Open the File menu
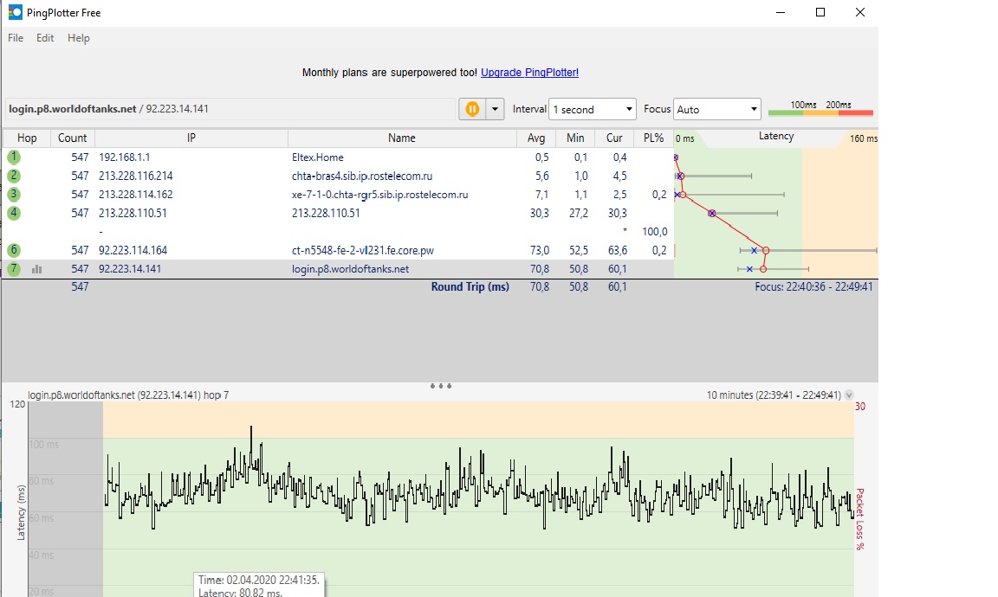The height and width of the screenshot is (597, 998). point(16,38)
